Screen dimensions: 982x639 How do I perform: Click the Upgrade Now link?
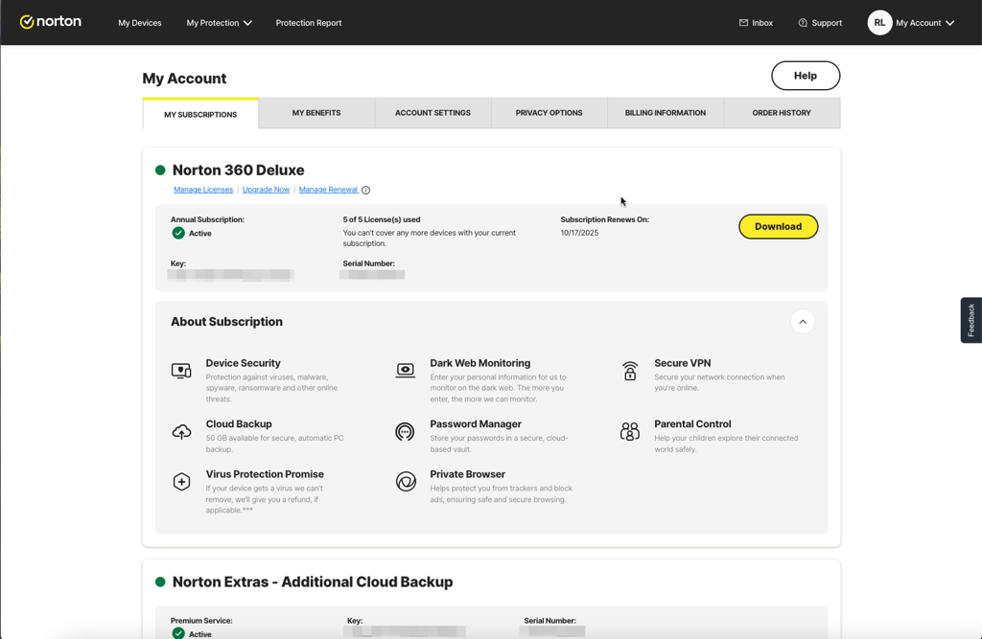coord(266,190)
